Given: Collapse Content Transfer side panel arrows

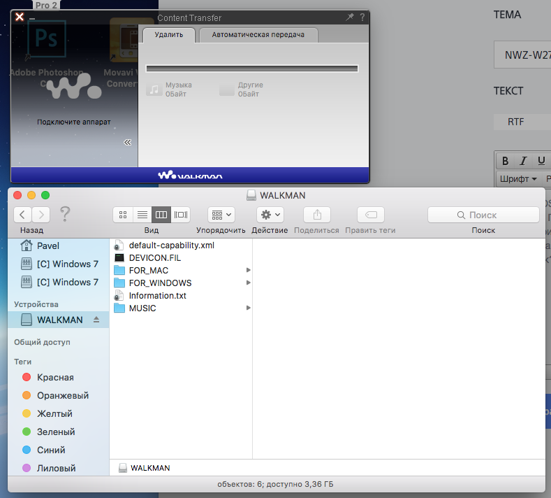Looking at the screenshot, I should coord(128,142).
